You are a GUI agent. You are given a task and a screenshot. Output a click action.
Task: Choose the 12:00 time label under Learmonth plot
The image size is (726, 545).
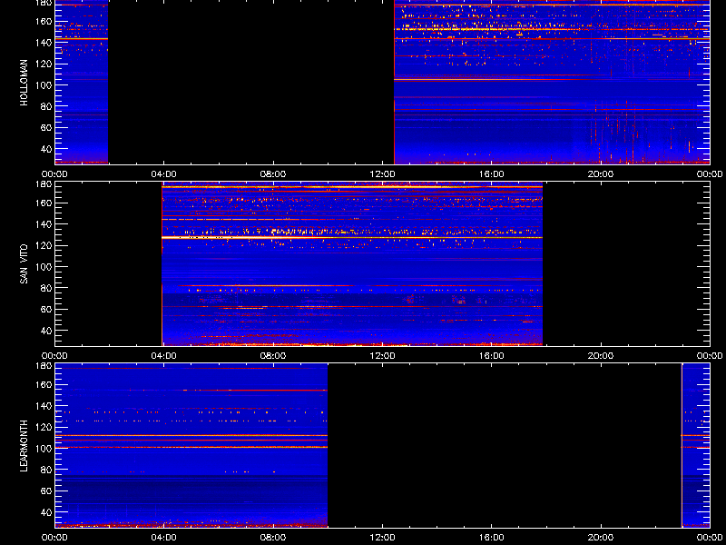[382, 538]
